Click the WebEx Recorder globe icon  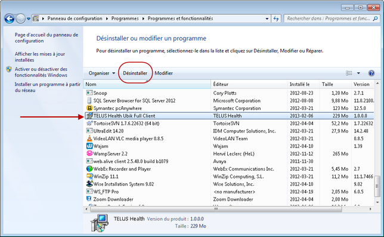click(x=89, y=168)
